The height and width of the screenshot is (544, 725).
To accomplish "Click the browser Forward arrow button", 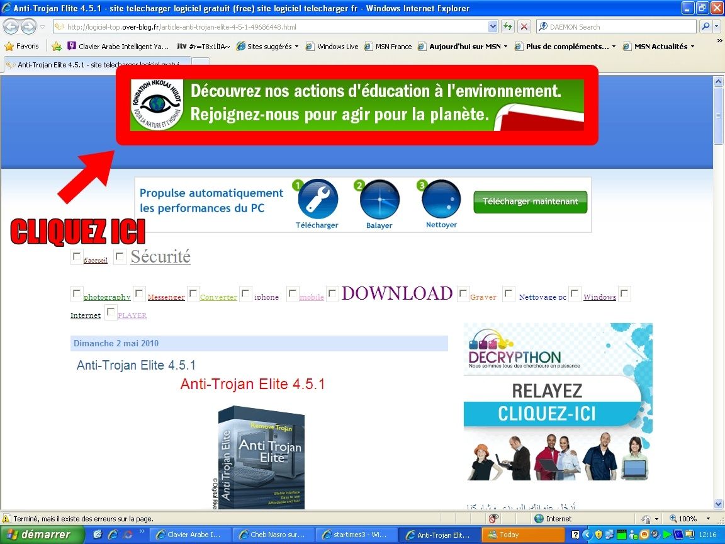I will point(29,27).
